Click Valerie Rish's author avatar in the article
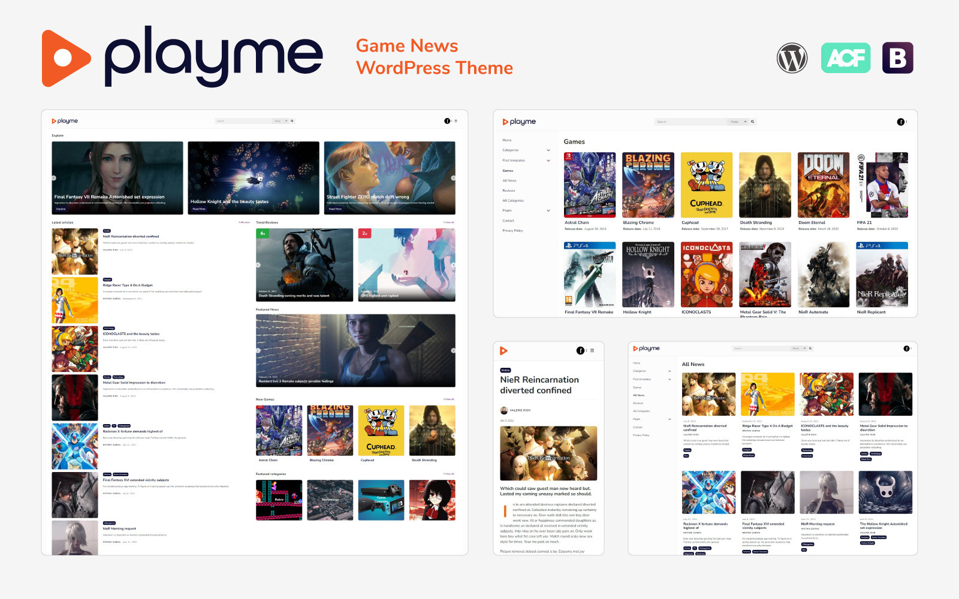The width and height of the screenshot is (959, 599). click(x=503, y=410)
